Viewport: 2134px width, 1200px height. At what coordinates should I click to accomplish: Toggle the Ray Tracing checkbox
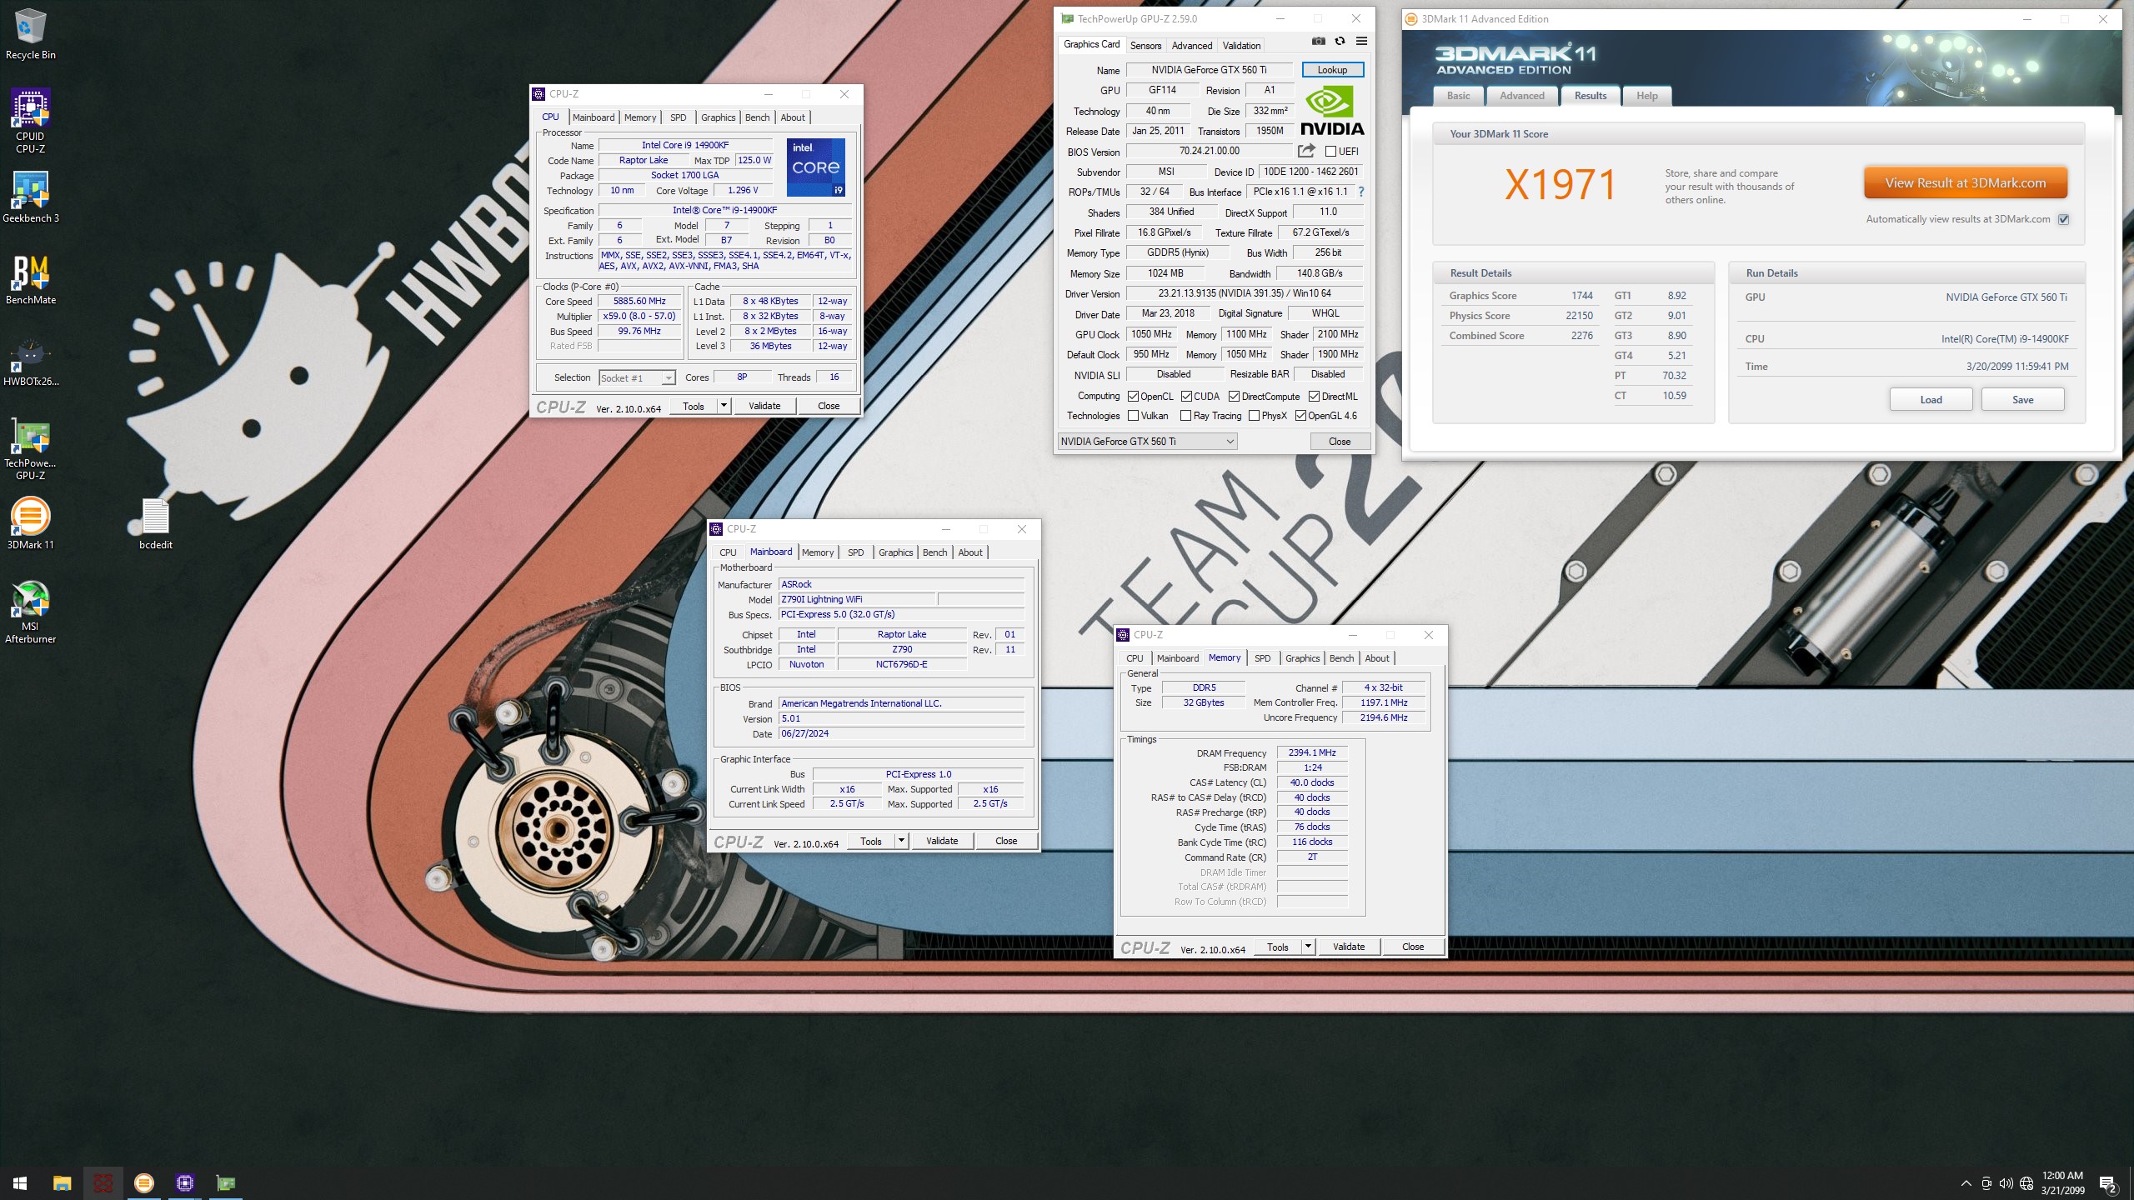tap(1185, 416)
